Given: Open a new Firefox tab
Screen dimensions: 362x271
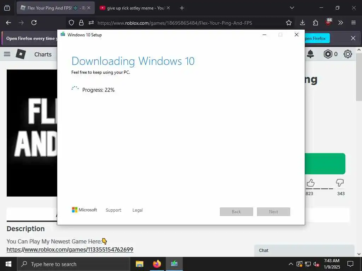Looking at the screenshot, I should point(182,8).
